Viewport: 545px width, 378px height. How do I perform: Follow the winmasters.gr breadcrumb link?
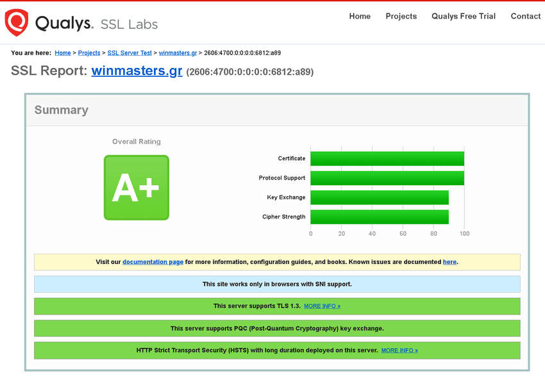(x=178, y=53)
